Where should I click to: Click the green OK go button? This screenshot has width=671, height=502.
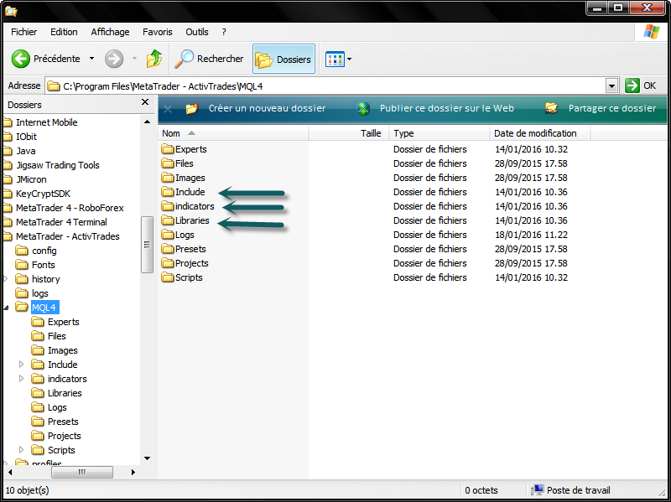tap(632, 85)
